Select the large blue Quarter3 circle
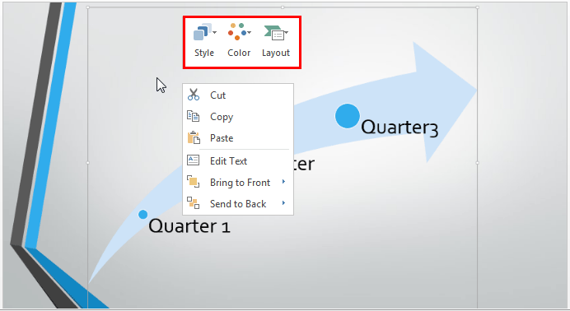Image resolution: width=570 pixels, height=311 pixels. 347,116
